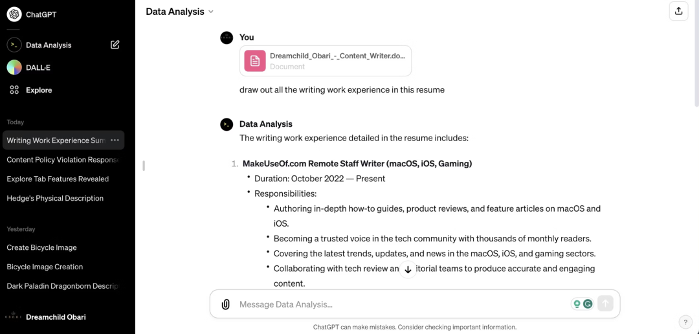Open the Create Bicycle Image conversation
Screen dimensions: 699x334
coord(41,247)
